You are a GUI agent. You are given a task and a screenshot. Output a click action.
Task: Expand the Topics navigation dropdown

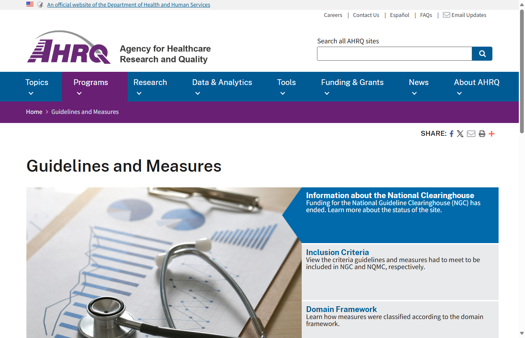(x=37, y=86)
